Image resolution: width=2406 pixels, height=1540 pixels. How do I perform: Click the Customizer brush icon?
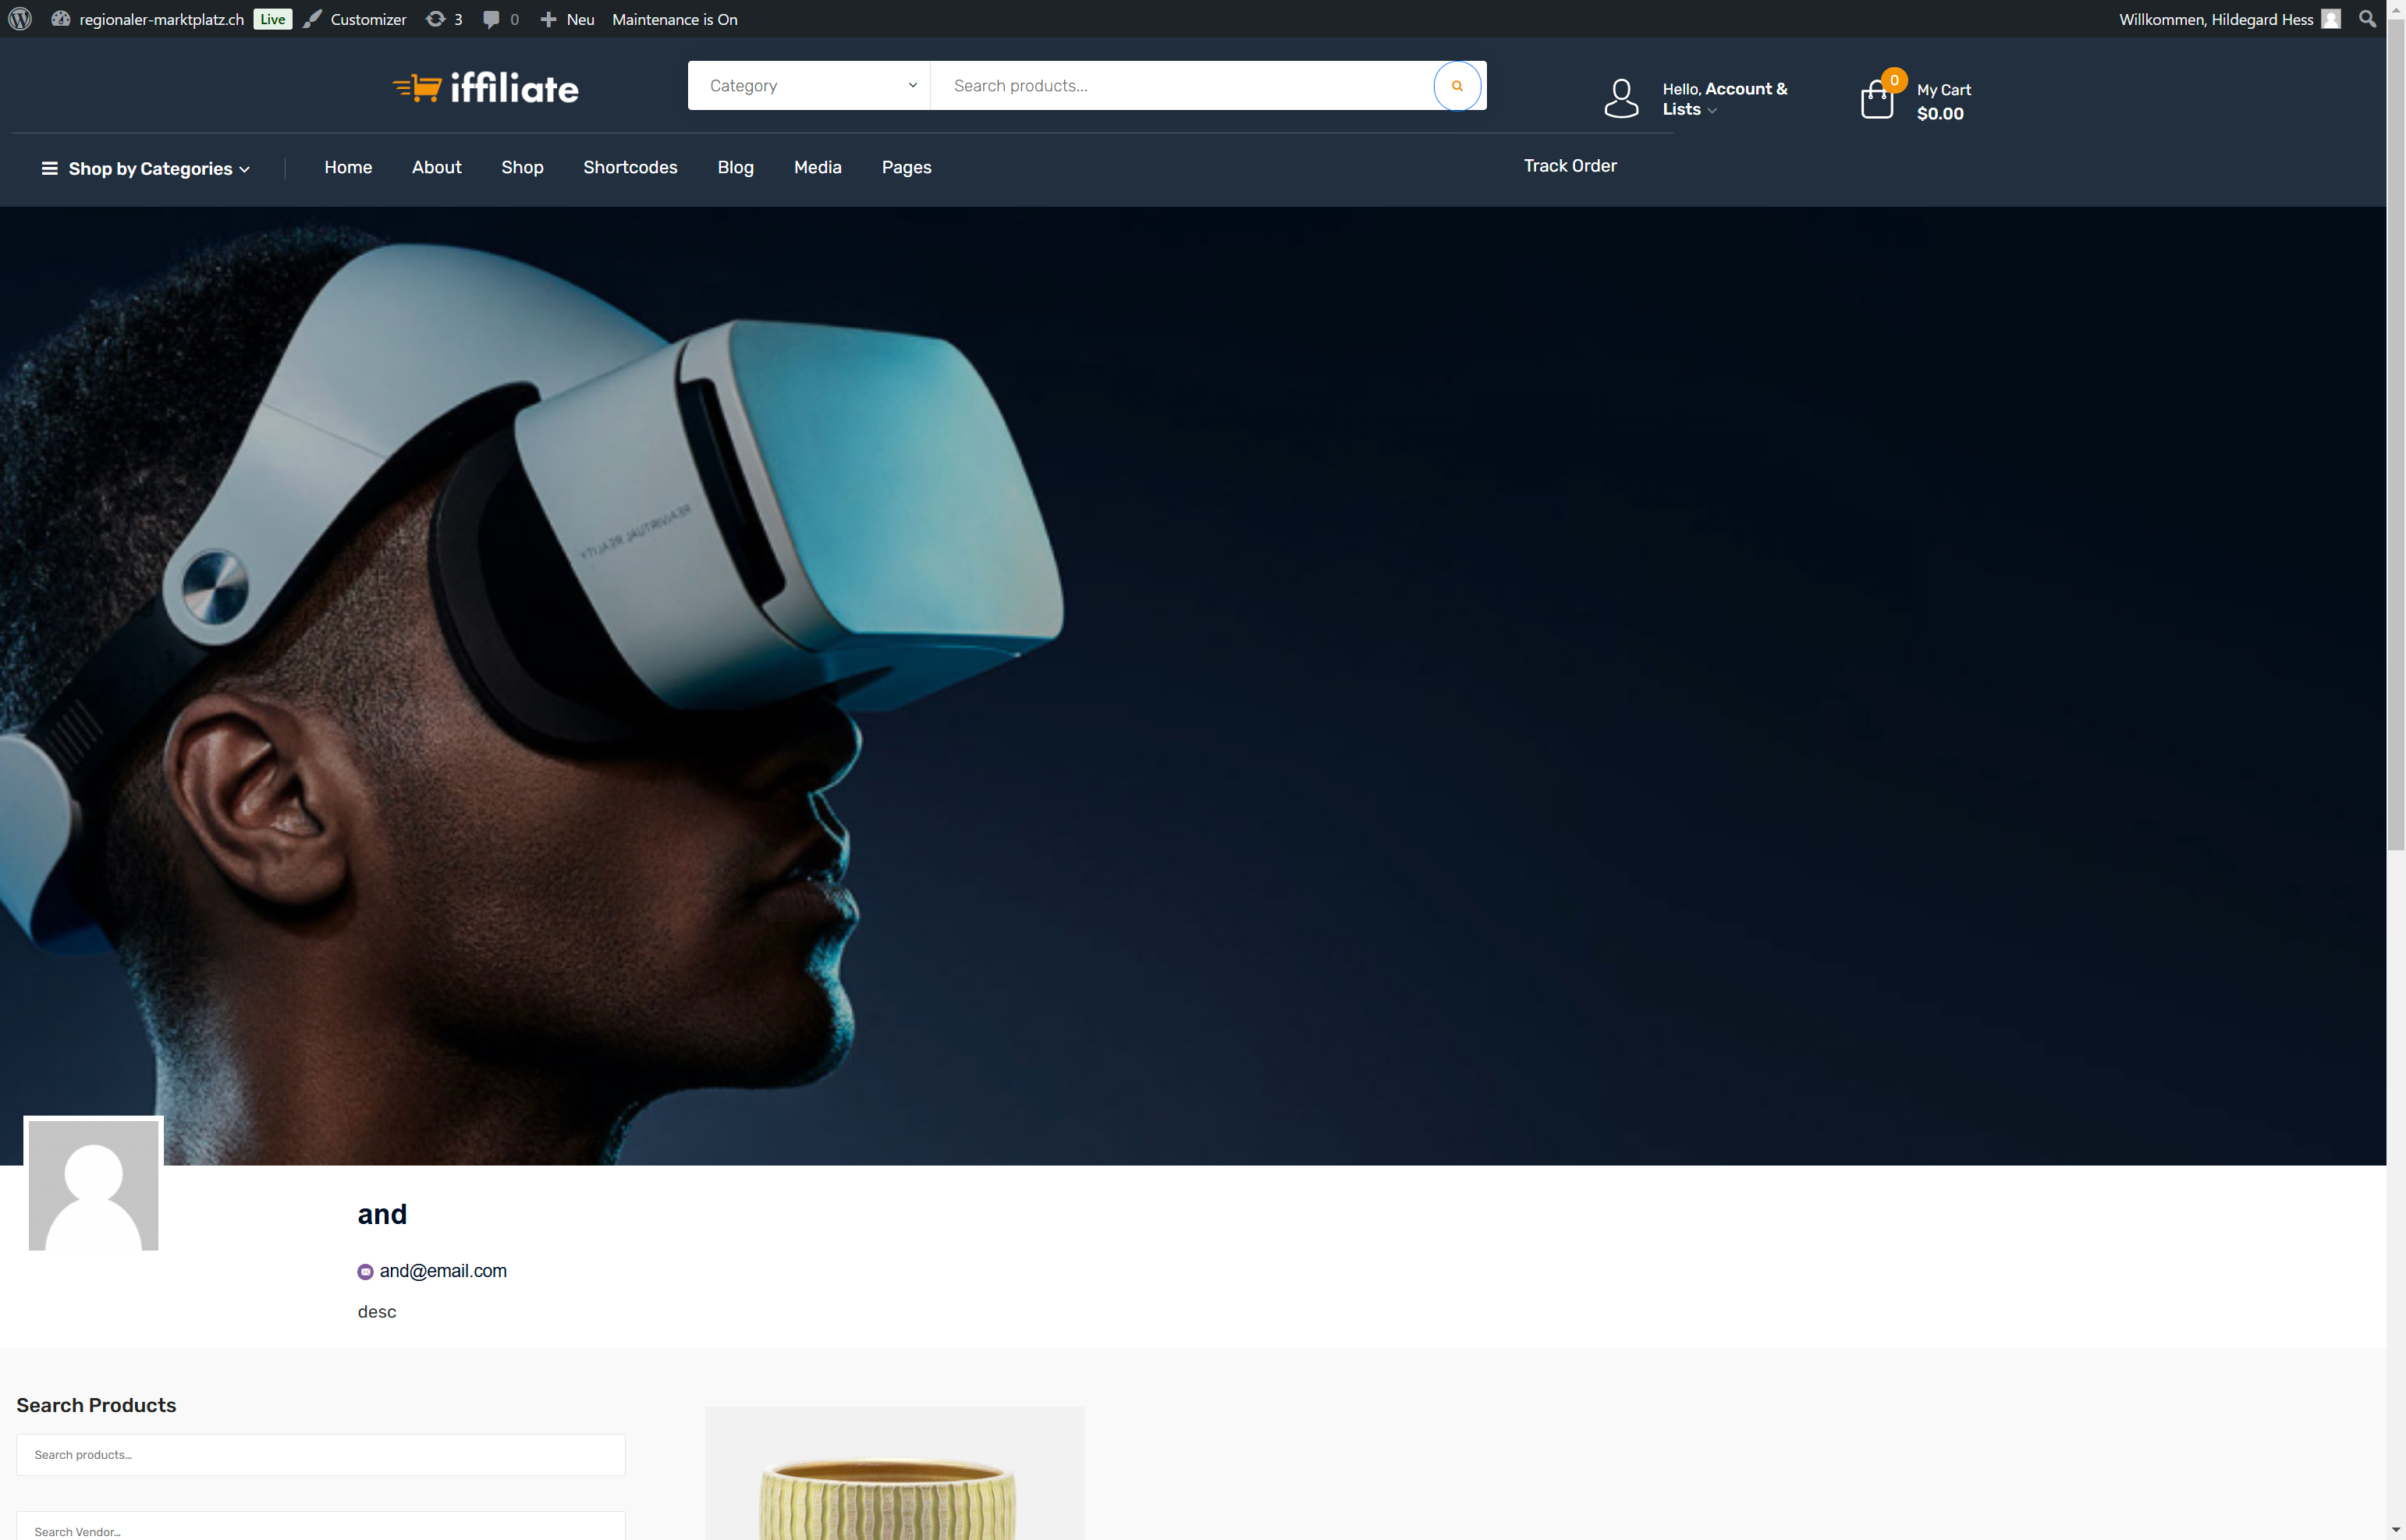click(313, 19)
